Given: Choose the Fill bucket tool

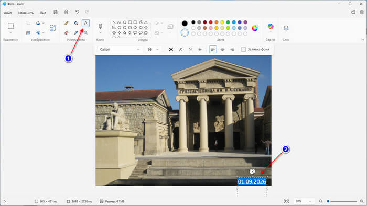Looking at the screenshot, I should tap(76, 24).
